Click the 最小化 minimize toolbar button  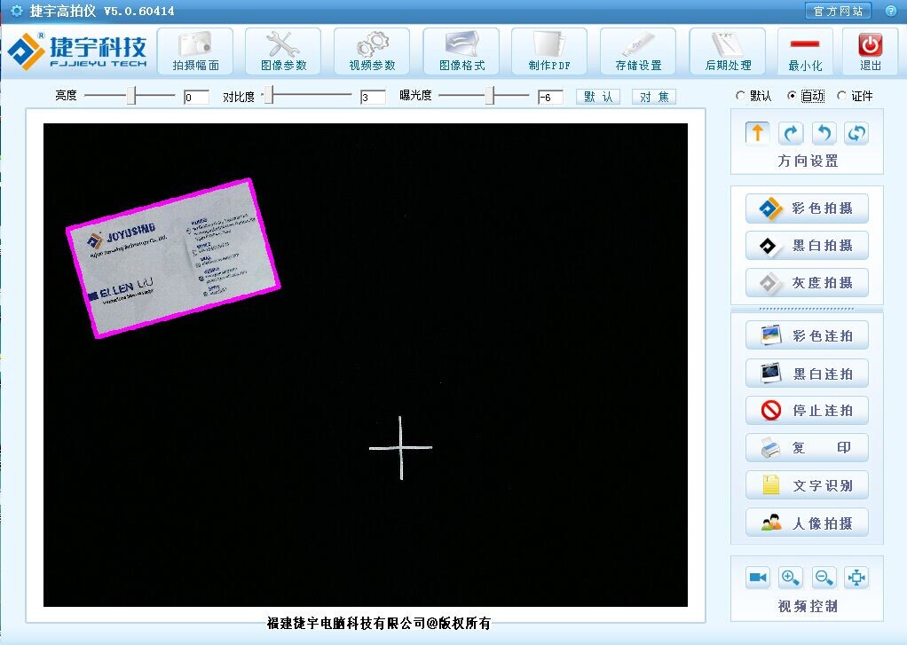coord(805,51)
